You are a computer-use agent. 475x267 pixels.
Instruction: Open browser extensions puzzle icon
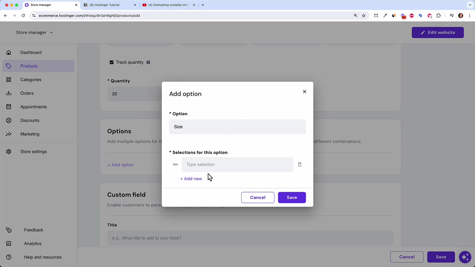coord(439,16)
